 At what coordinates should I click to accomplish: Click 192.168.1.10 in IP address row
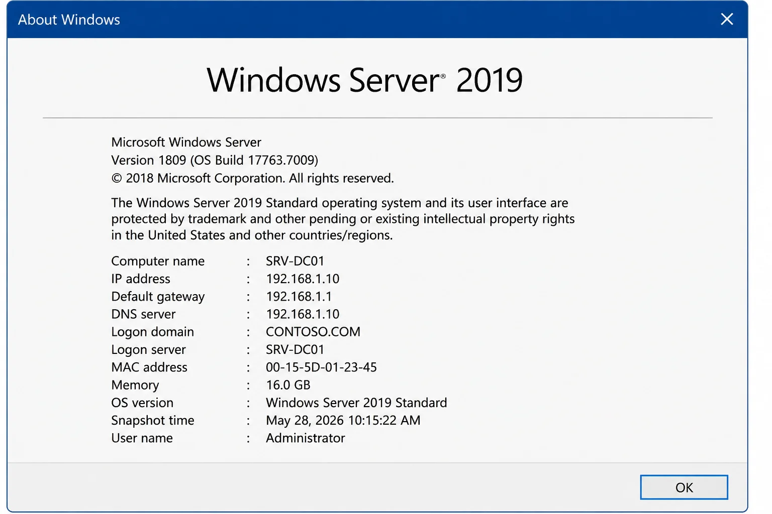click(x=303, y=279)
